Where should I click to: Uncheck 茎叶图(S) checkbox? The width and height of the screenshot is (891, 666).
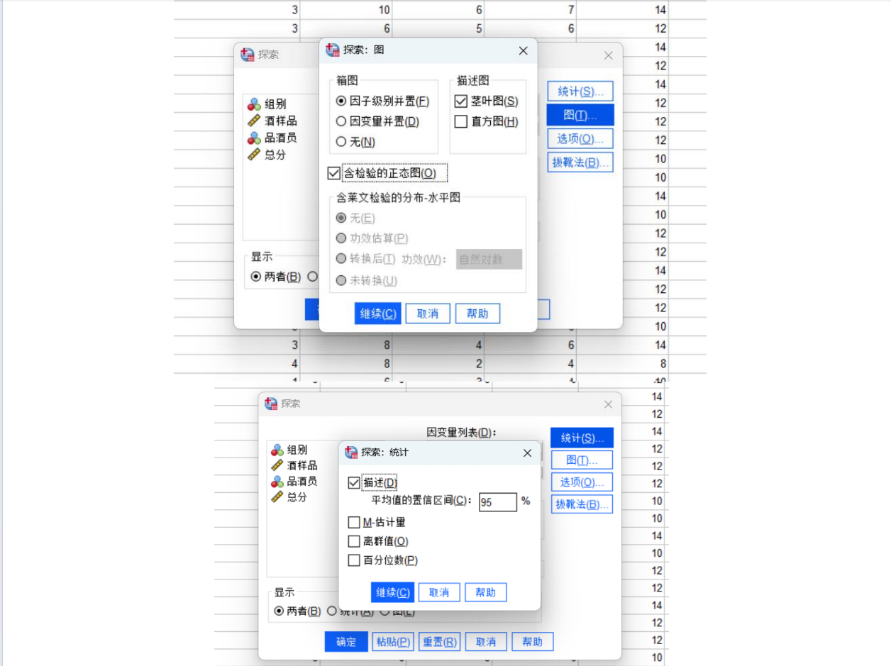coord(461,101)
